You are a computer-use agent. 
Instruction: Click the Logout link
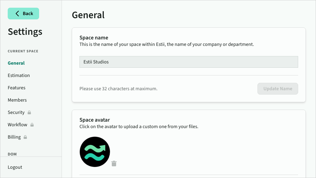coord(15,167)
